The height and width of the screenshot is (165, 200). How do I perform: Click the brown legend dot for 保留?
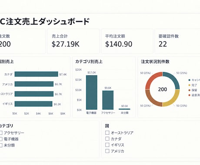189,90
